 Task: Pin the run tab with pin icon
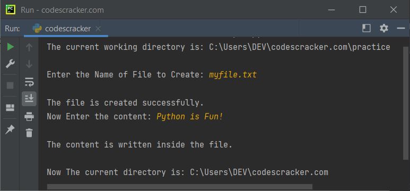point(10,129)
